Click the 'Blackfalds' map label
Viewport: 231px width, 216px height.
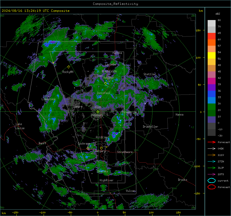click(109, 71)
